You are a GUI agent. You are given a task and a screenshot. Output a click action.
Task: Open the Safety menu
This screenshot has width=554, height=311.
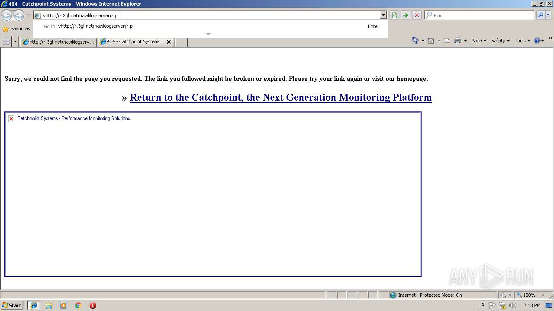pos(500,41)
